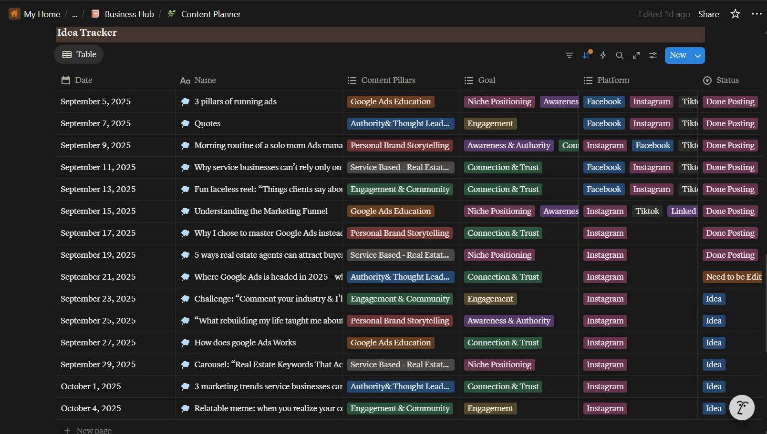Click the sort arrows icon
Screen dimensions: 767x434
pyautogui.click(x=586, y=55)
